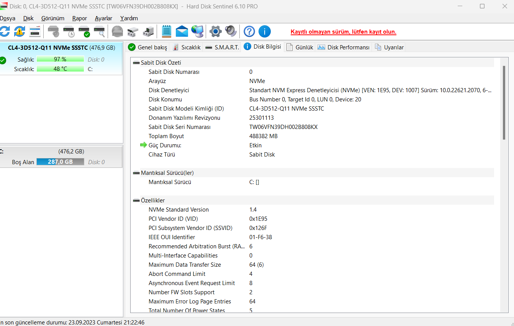Click the grey disk dome toolbar icon

pos(117,31)
